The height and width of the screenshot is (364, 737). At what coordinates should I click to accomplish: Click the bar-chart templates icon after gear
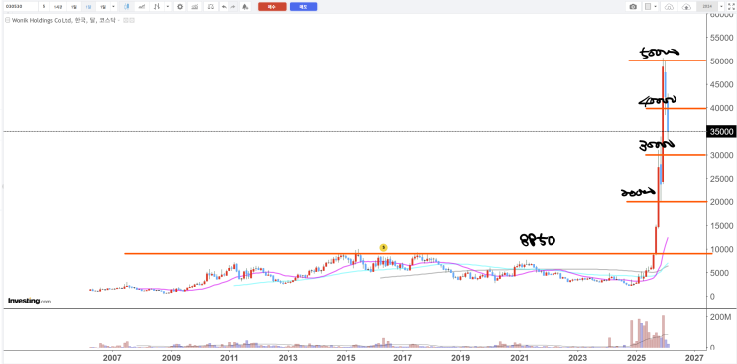coord(195,7)
